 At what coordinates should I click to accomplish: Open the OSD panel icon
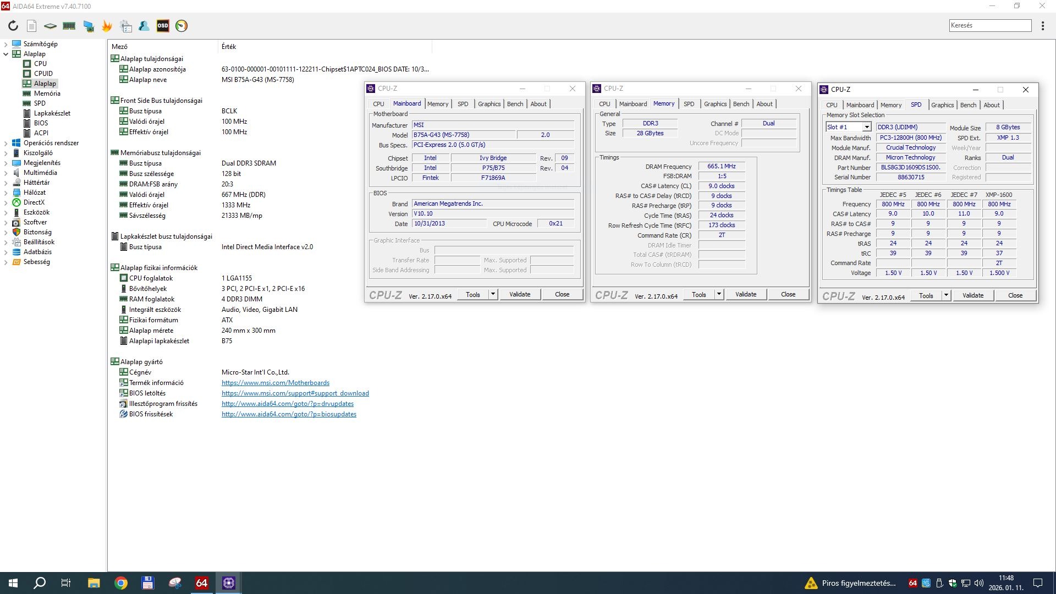(163, 26)
